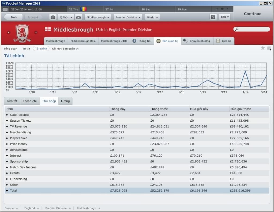Screen dimensions: 274x212
Task: Open the Premier Division dropdown
Action: (128, 17)
